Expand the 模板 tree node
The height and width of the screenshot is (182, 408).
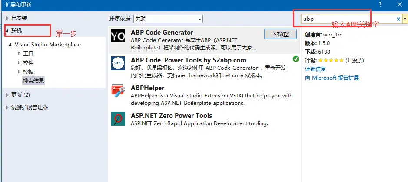click(x=19, y=71)
